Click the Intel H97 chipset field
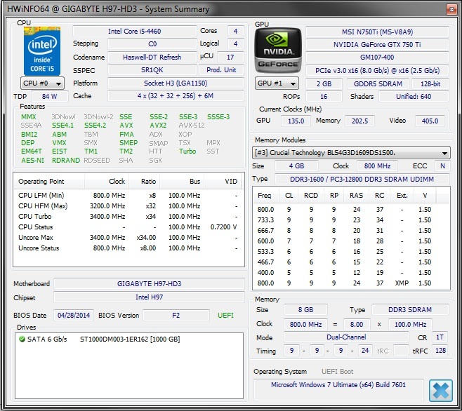This screenshot has height=411, width=462. tap(149, 297)
